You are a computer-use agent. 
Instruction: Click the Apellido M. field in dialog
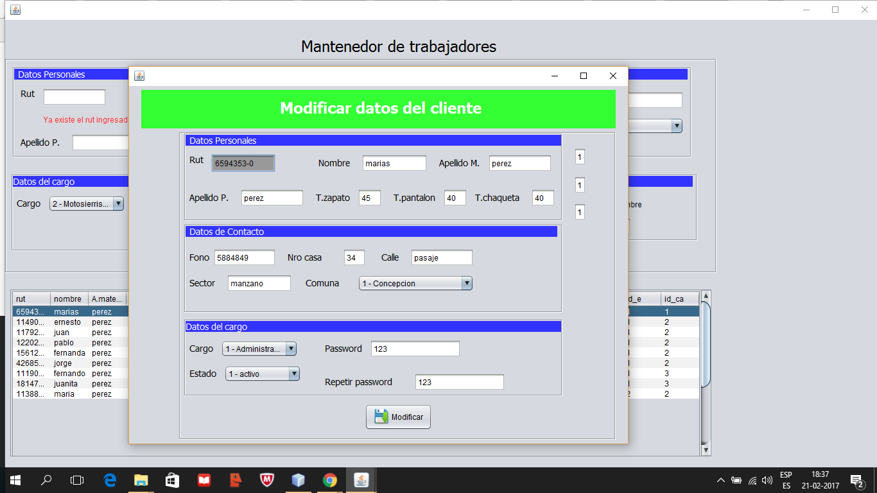[520, 163]
